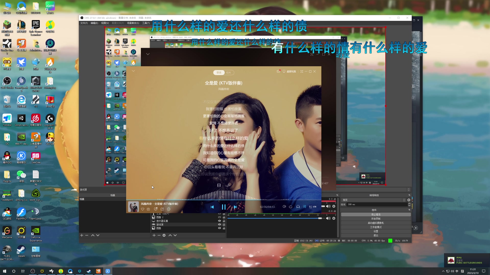Share the current song
Viewport: 490px width, 275px height.
[x=162, y=209]
